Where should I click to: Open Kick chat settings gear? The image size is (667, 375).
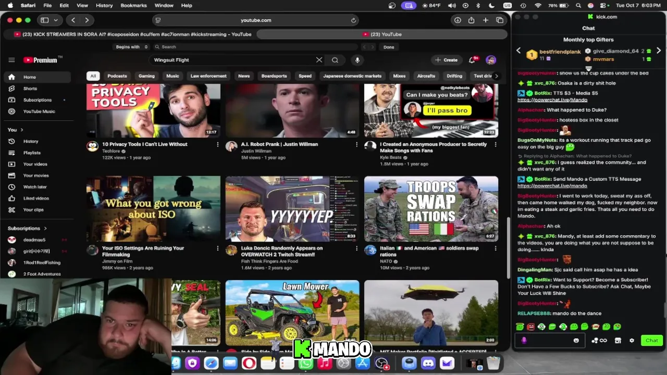pos(632,341)
